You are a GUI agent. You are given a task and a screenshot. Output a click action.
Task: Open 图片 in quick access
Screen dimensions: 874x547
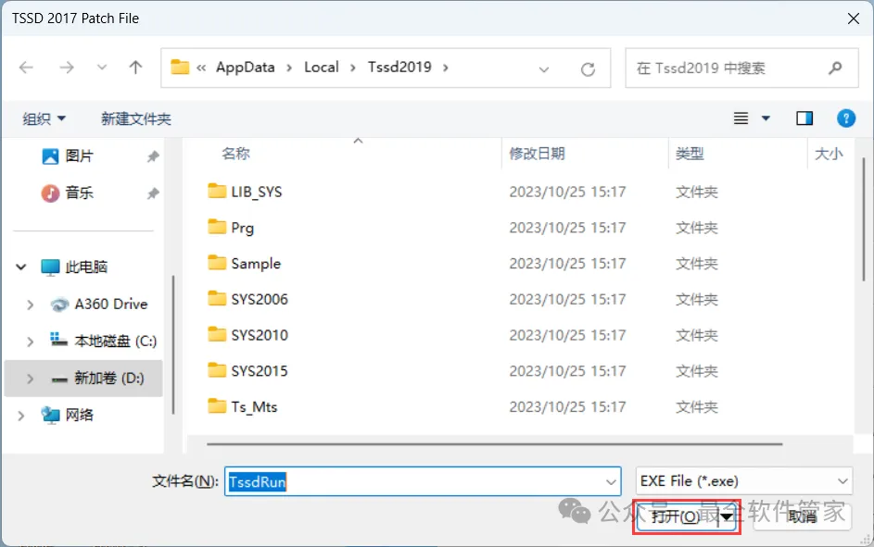click(79, 155)
